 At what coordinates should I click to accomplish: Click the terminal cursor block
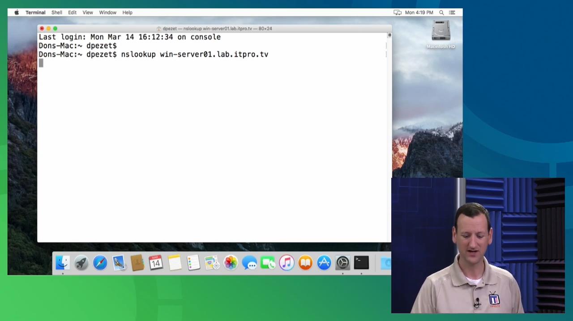point(41,63)
